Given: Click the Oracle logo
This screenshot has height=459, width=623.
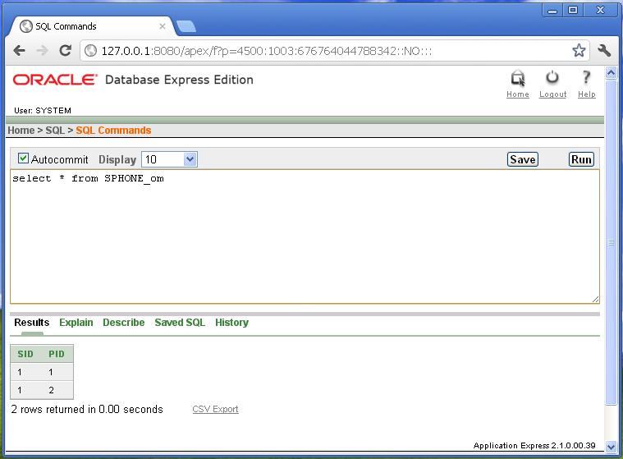Looking at the screenshot, I should point(55,80).
